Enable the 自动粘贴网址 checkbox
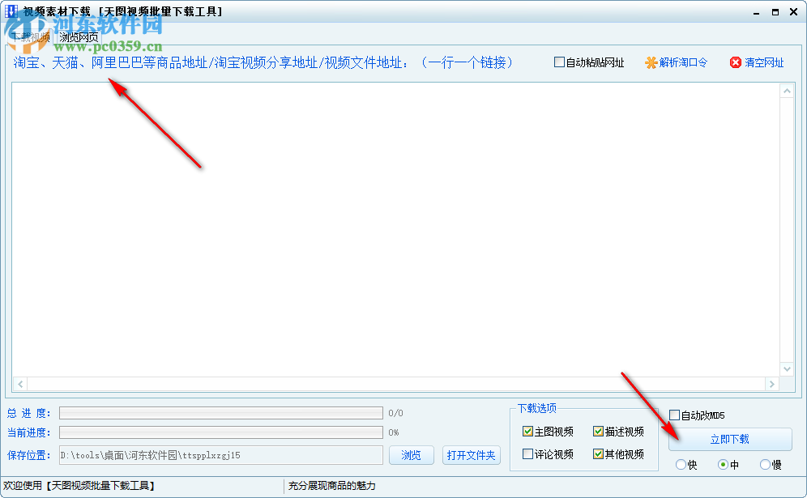The width and height of the screenshot is (807, 498). [559, 62]
